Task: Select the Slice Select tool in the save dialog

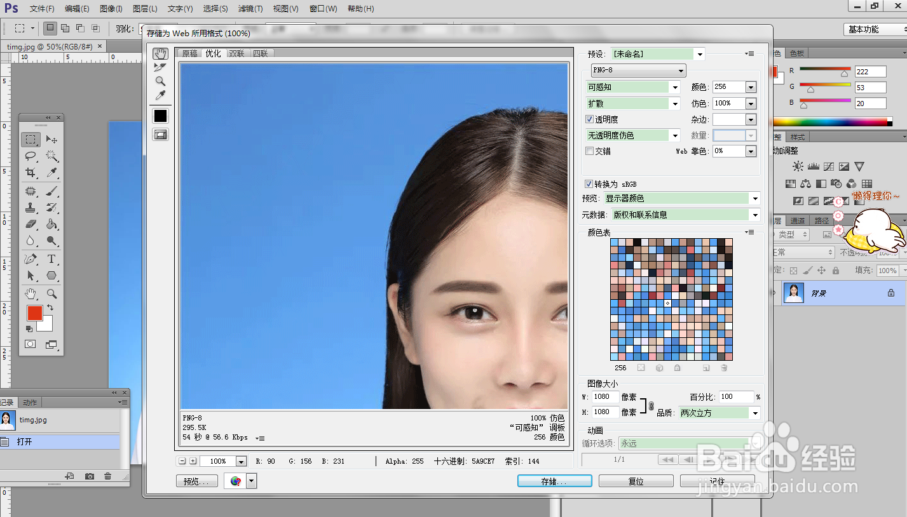Action: tap(160, 67)
